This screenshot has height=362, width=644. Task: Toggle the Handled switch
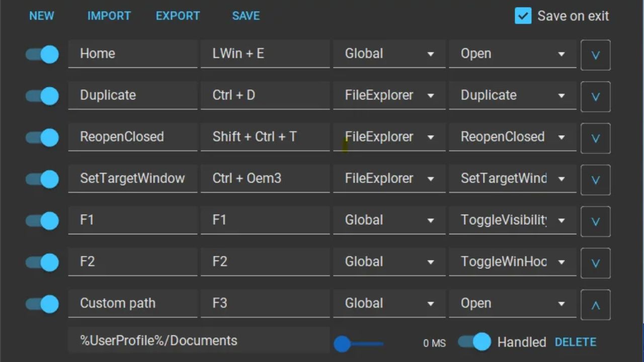tap(474, 342)
